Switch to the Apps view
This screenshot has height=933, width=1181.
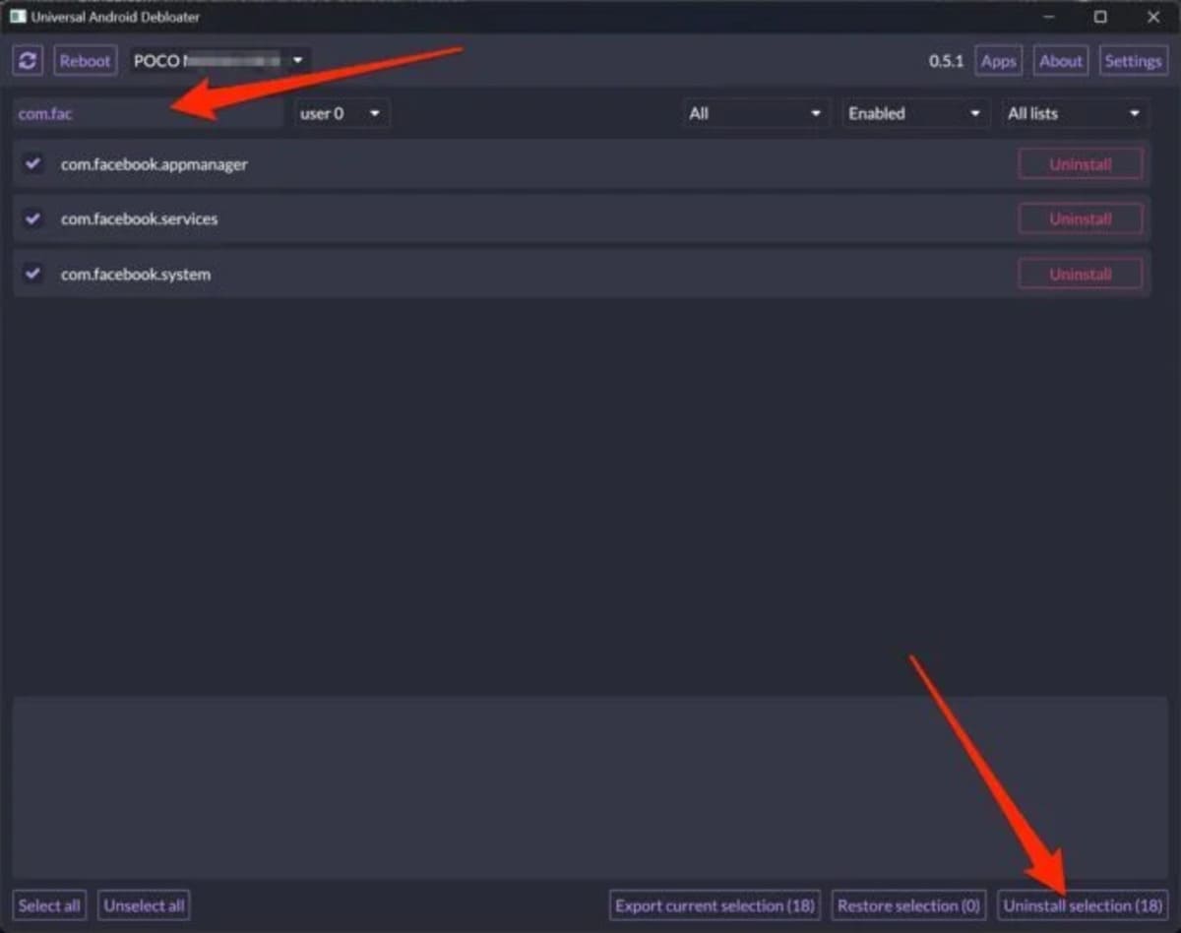[x=998, y=60]
